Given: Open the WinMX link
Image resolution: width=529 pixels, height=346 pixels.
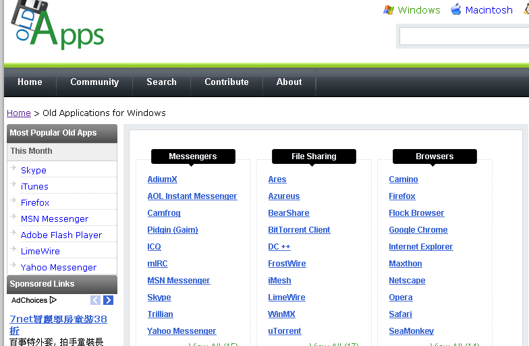Looking at the screenshot, I should point(282,314).
